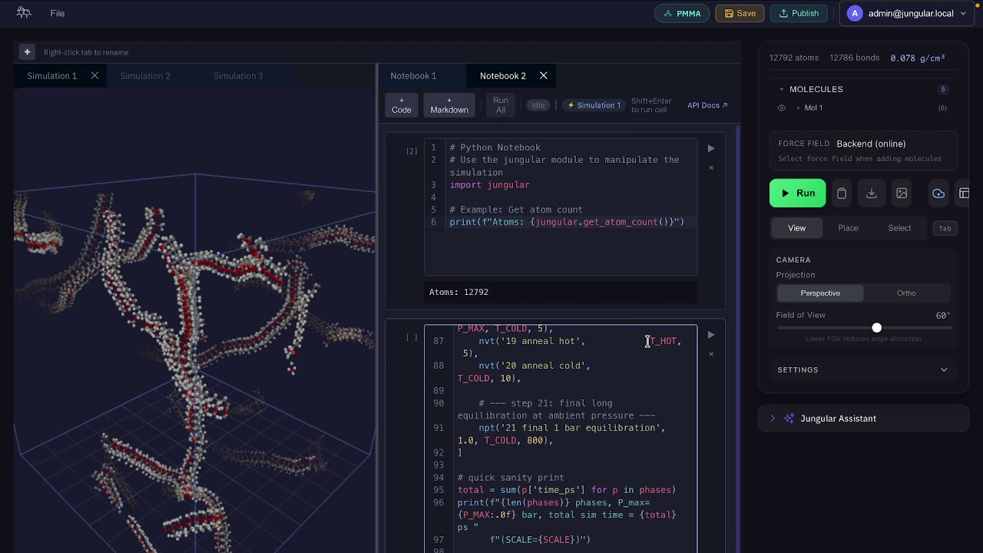
Task: Click the download export icon
Action: [x=872, y=194]
